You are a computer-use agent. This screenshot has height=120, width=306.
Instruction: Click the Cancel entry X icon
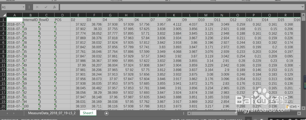point(37,7)
